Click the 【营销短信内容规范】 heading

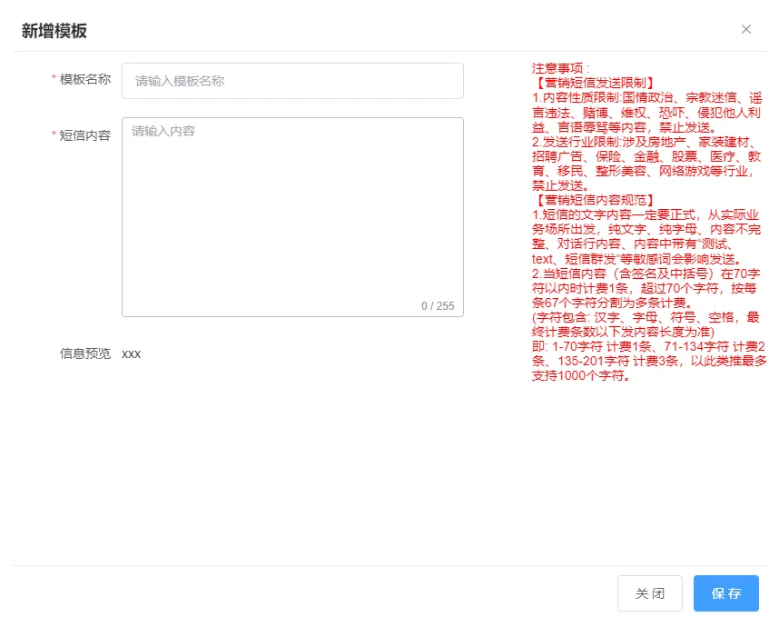tap(593, 200)
